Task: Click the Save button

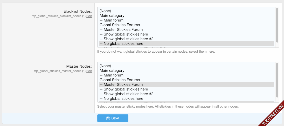Action: (x=113, y=118)
